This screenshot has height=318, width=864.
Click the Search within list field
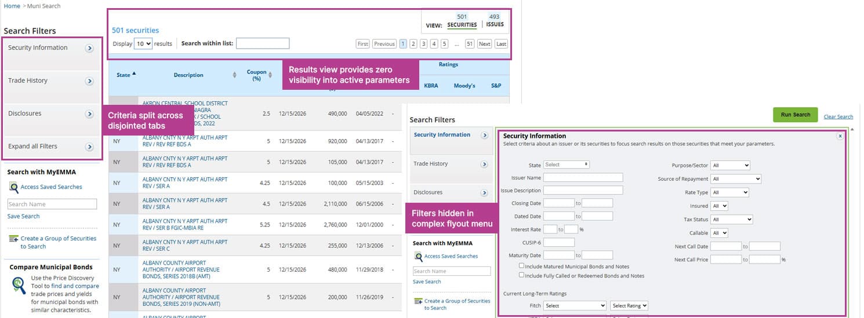263,43
